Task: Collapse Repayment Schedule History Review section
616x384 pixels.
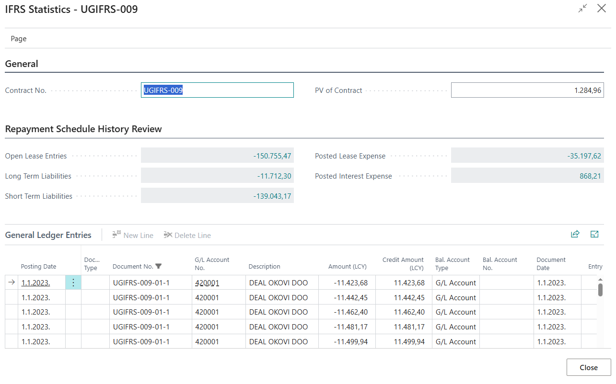Action: [83, 129]
